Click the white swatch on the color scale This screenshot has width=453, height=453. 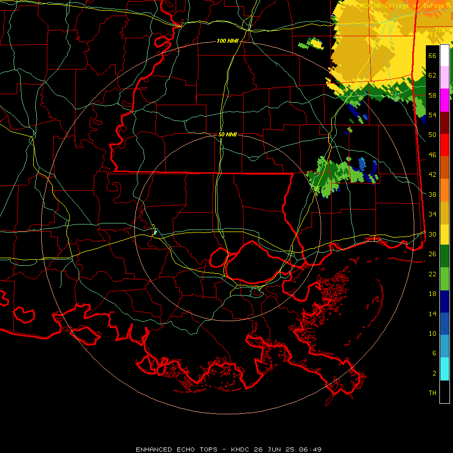[x=444, y=55]
